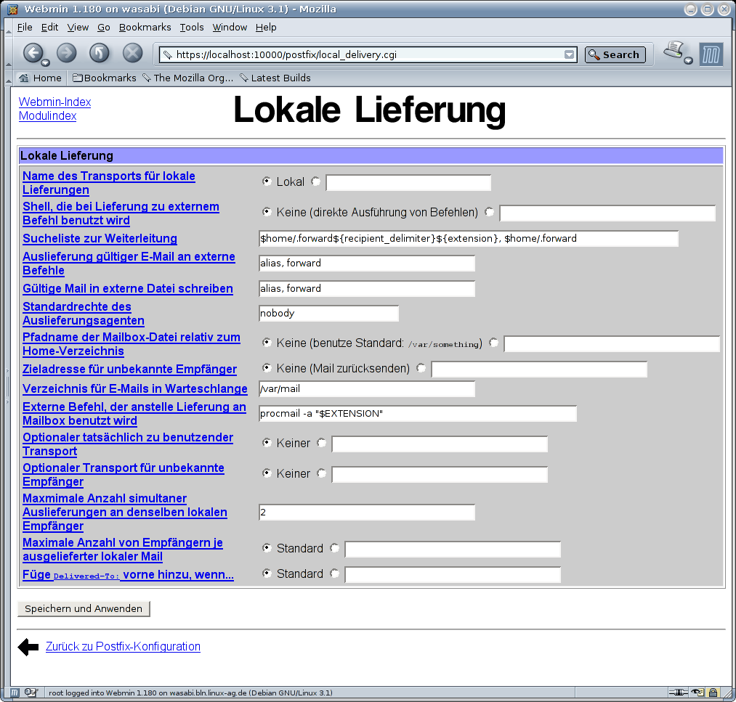Select Keiner radio for tatsächlich zu benutzender Transport

(x=267, y=442)
